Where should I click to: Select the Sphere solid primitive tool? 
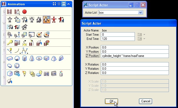pos(17,58)
